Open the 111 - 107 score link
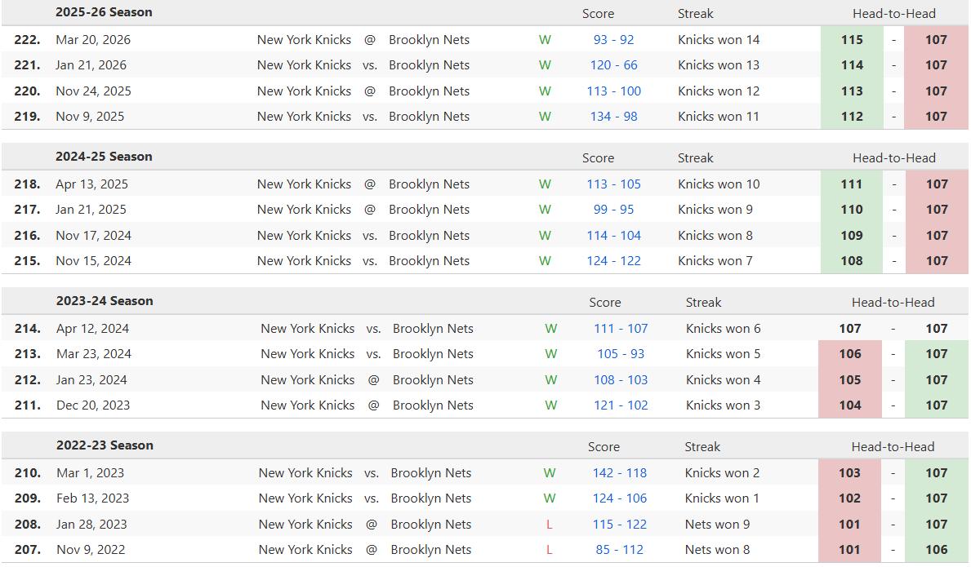The image size is (971, 567). [621, 329]
